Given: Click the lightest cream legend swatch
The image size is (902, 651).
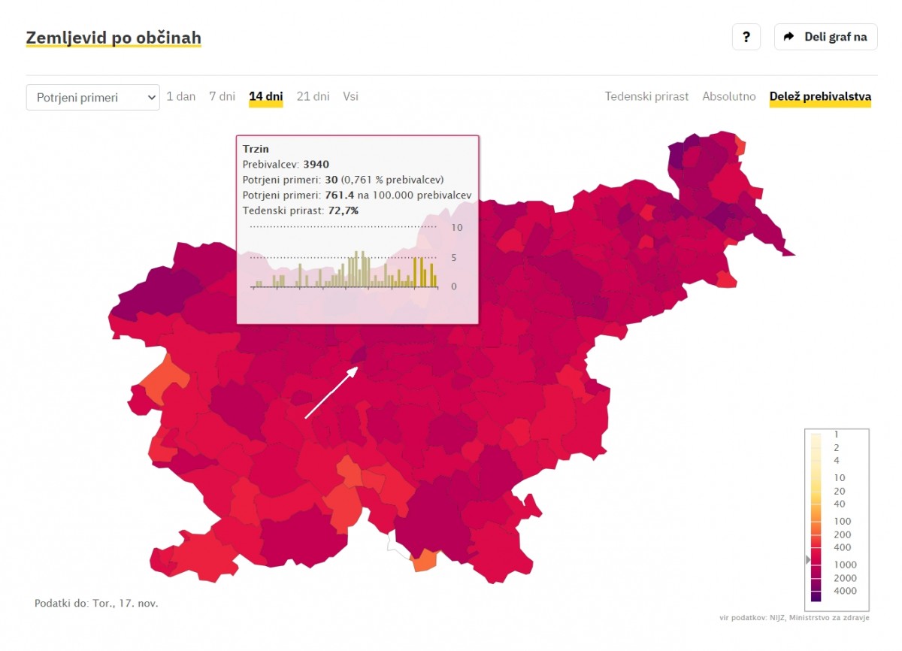Looking at the screenshot, I should pyautogui.click(x=816, y=436).
